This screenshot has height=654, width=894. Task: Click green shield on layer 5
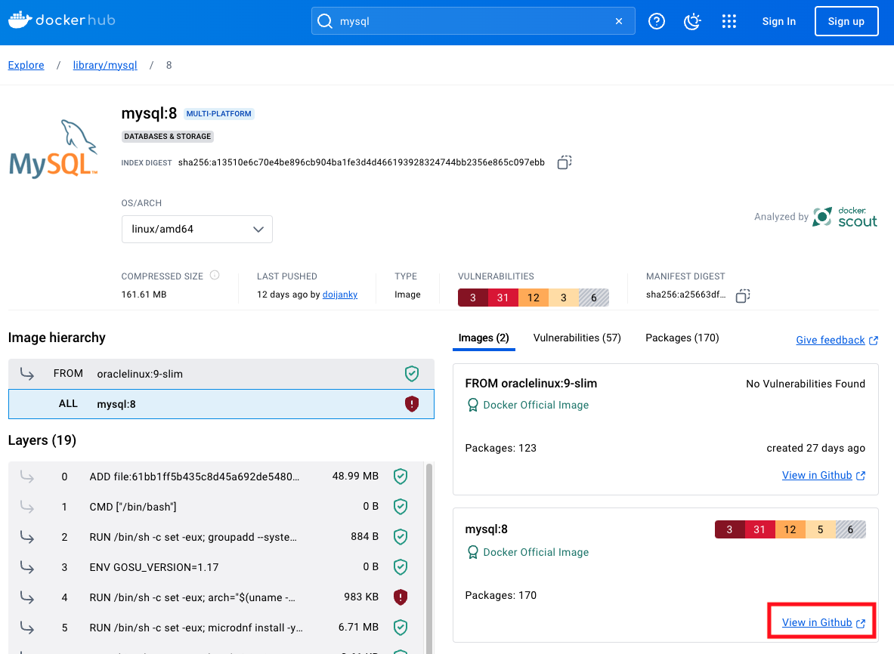click(401, 628)
